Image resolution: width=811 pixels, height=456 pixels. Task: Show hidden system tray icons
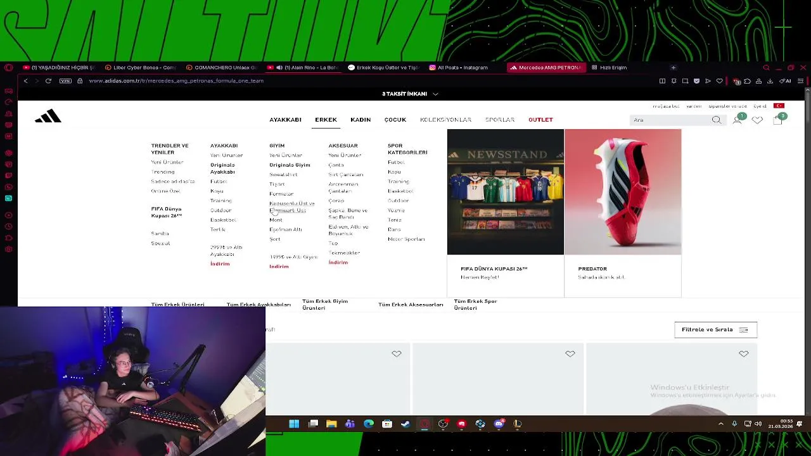720,424
